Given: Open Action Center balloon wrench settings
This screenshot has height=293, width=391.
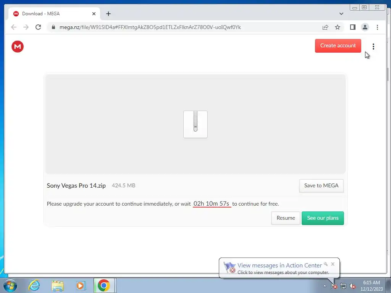Looking at the screenshot, I should click(x=326, y=264).
